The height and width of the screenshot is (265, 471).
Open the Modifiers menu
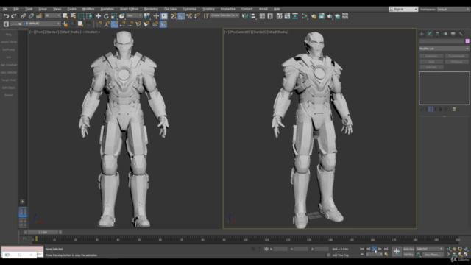[x=88, y=9]
